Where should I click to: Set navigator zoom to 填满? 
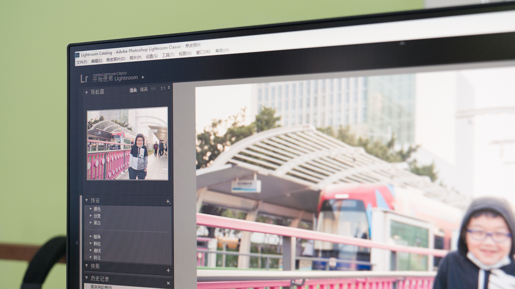(144, 89)
